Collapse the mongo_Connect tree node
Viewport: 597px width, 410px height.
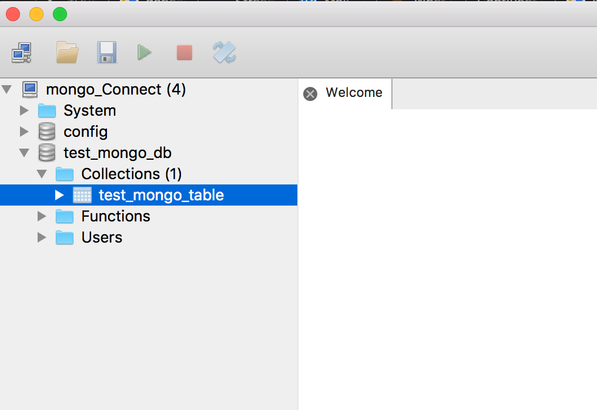pyautogui.click(x=6, y=89)
